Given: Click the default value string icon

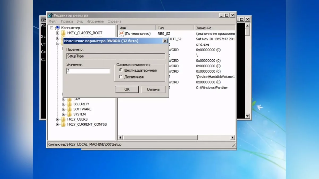Looking at the screenshot, I should click(121, 33).
